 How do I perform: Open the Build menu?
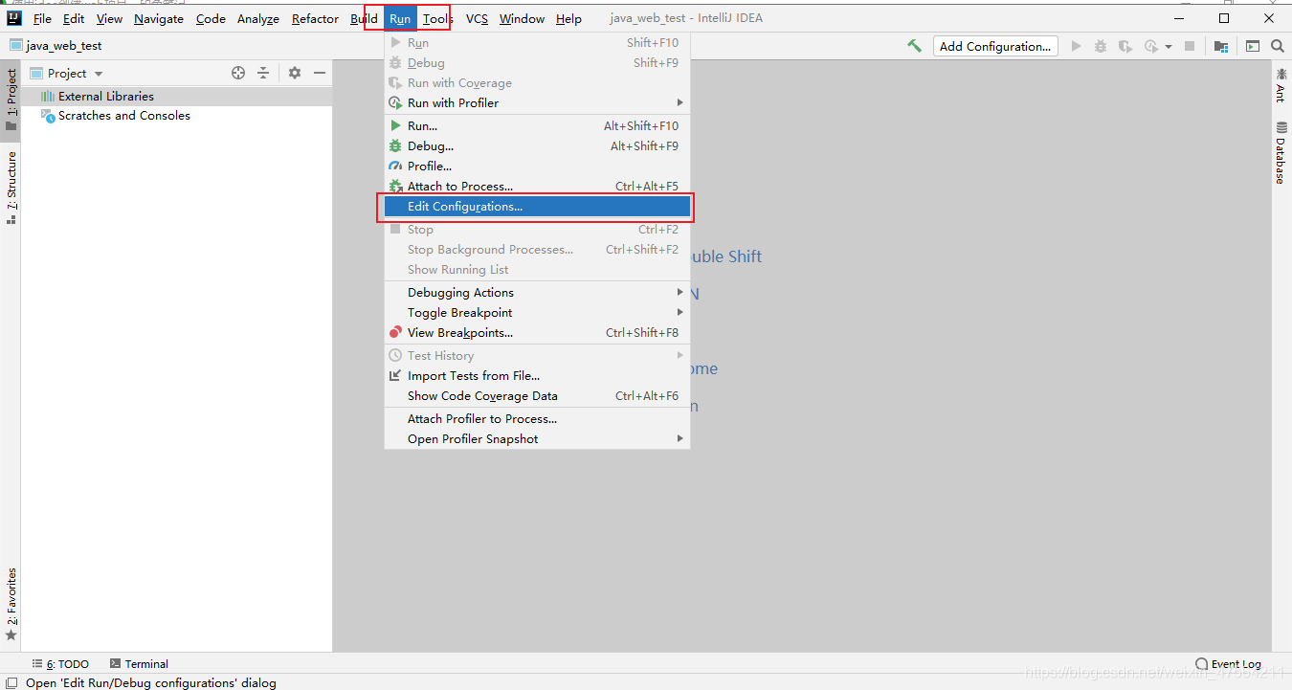[364, 18]
